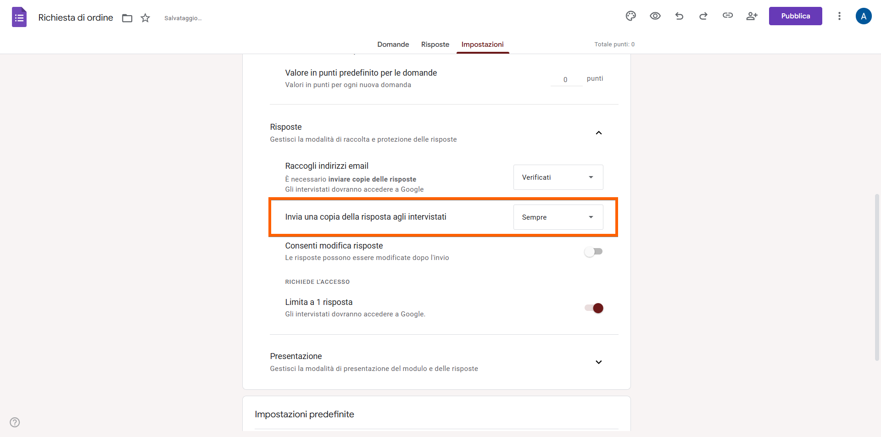881x437 pixels.
Task: Move form to folder icon
Action: (127, 18)
